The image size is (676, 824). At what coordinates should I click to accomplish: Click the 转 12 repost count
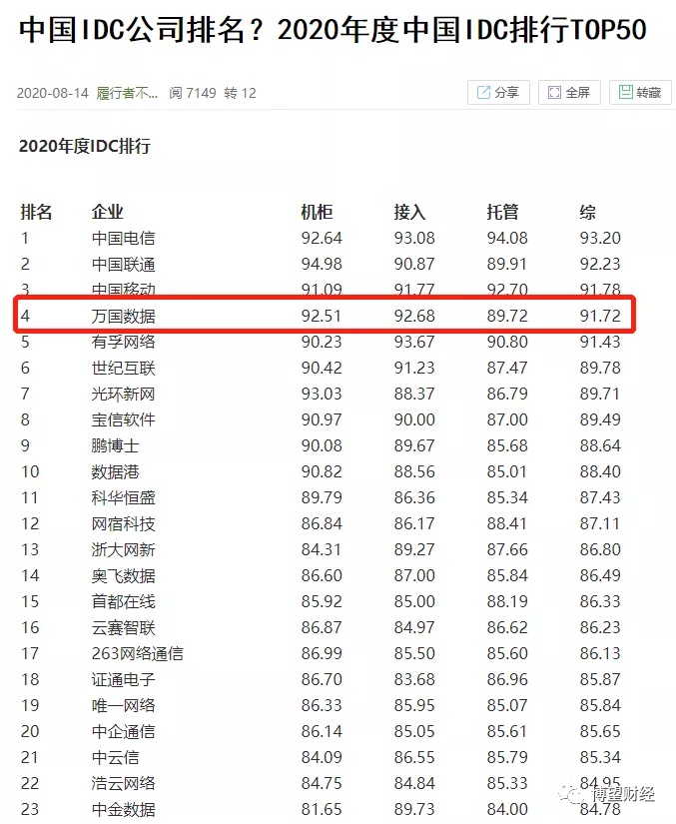(240, 93)
